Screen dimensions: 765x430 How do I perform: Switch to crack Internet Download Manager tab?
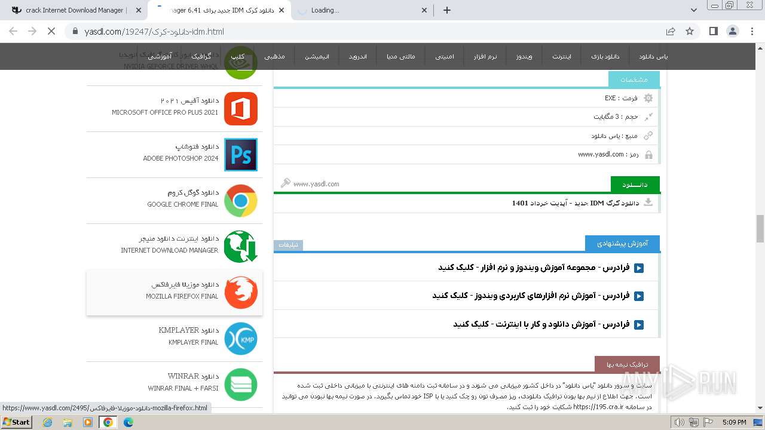76,10
